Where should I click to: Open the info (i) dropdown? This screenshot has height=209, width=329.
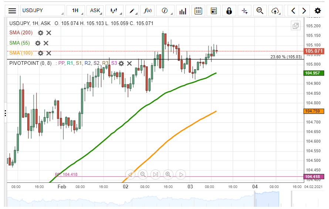[x=165, y=10]
